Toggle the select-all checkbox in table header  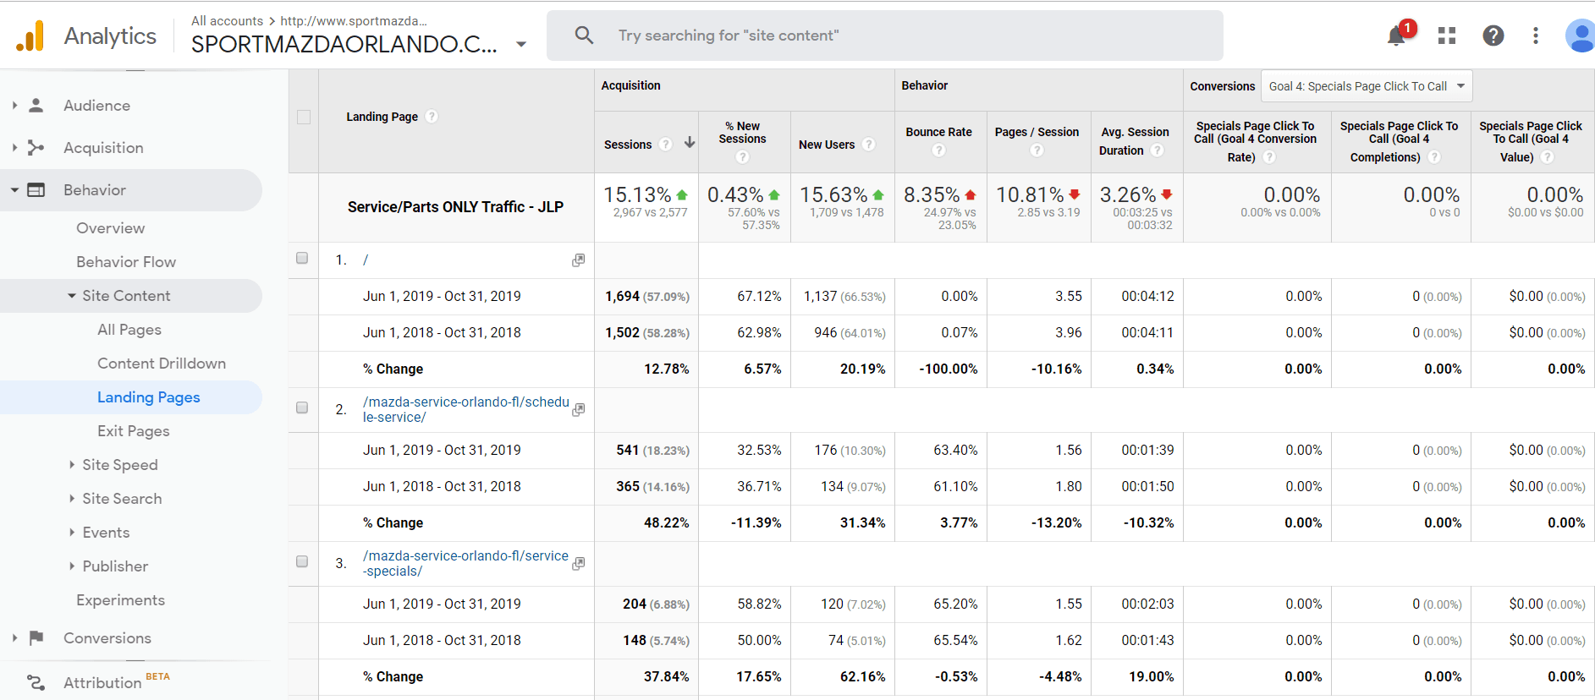(x=304, y=118)
